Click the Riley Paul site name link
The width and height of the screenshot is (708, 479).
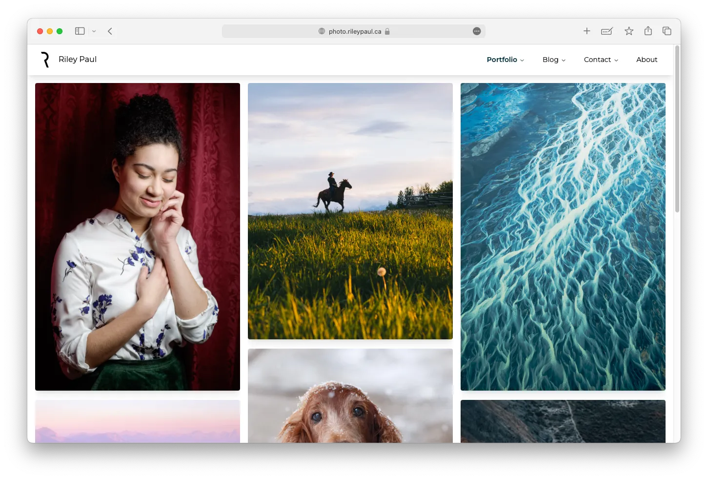(77, 59)
